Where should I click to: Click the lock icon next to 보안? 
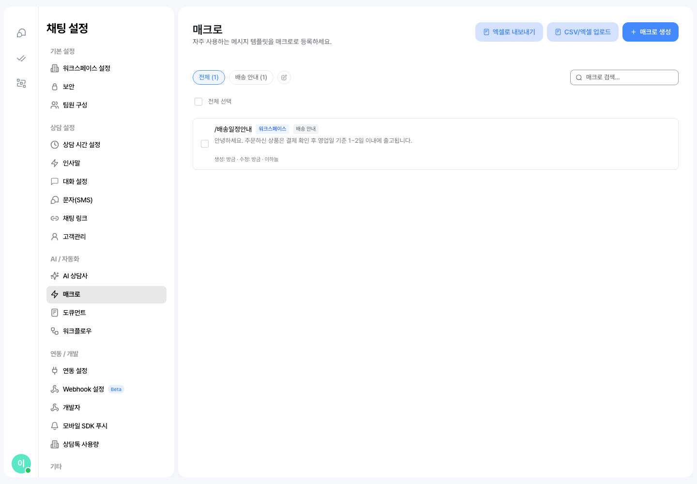pos(55,87)
